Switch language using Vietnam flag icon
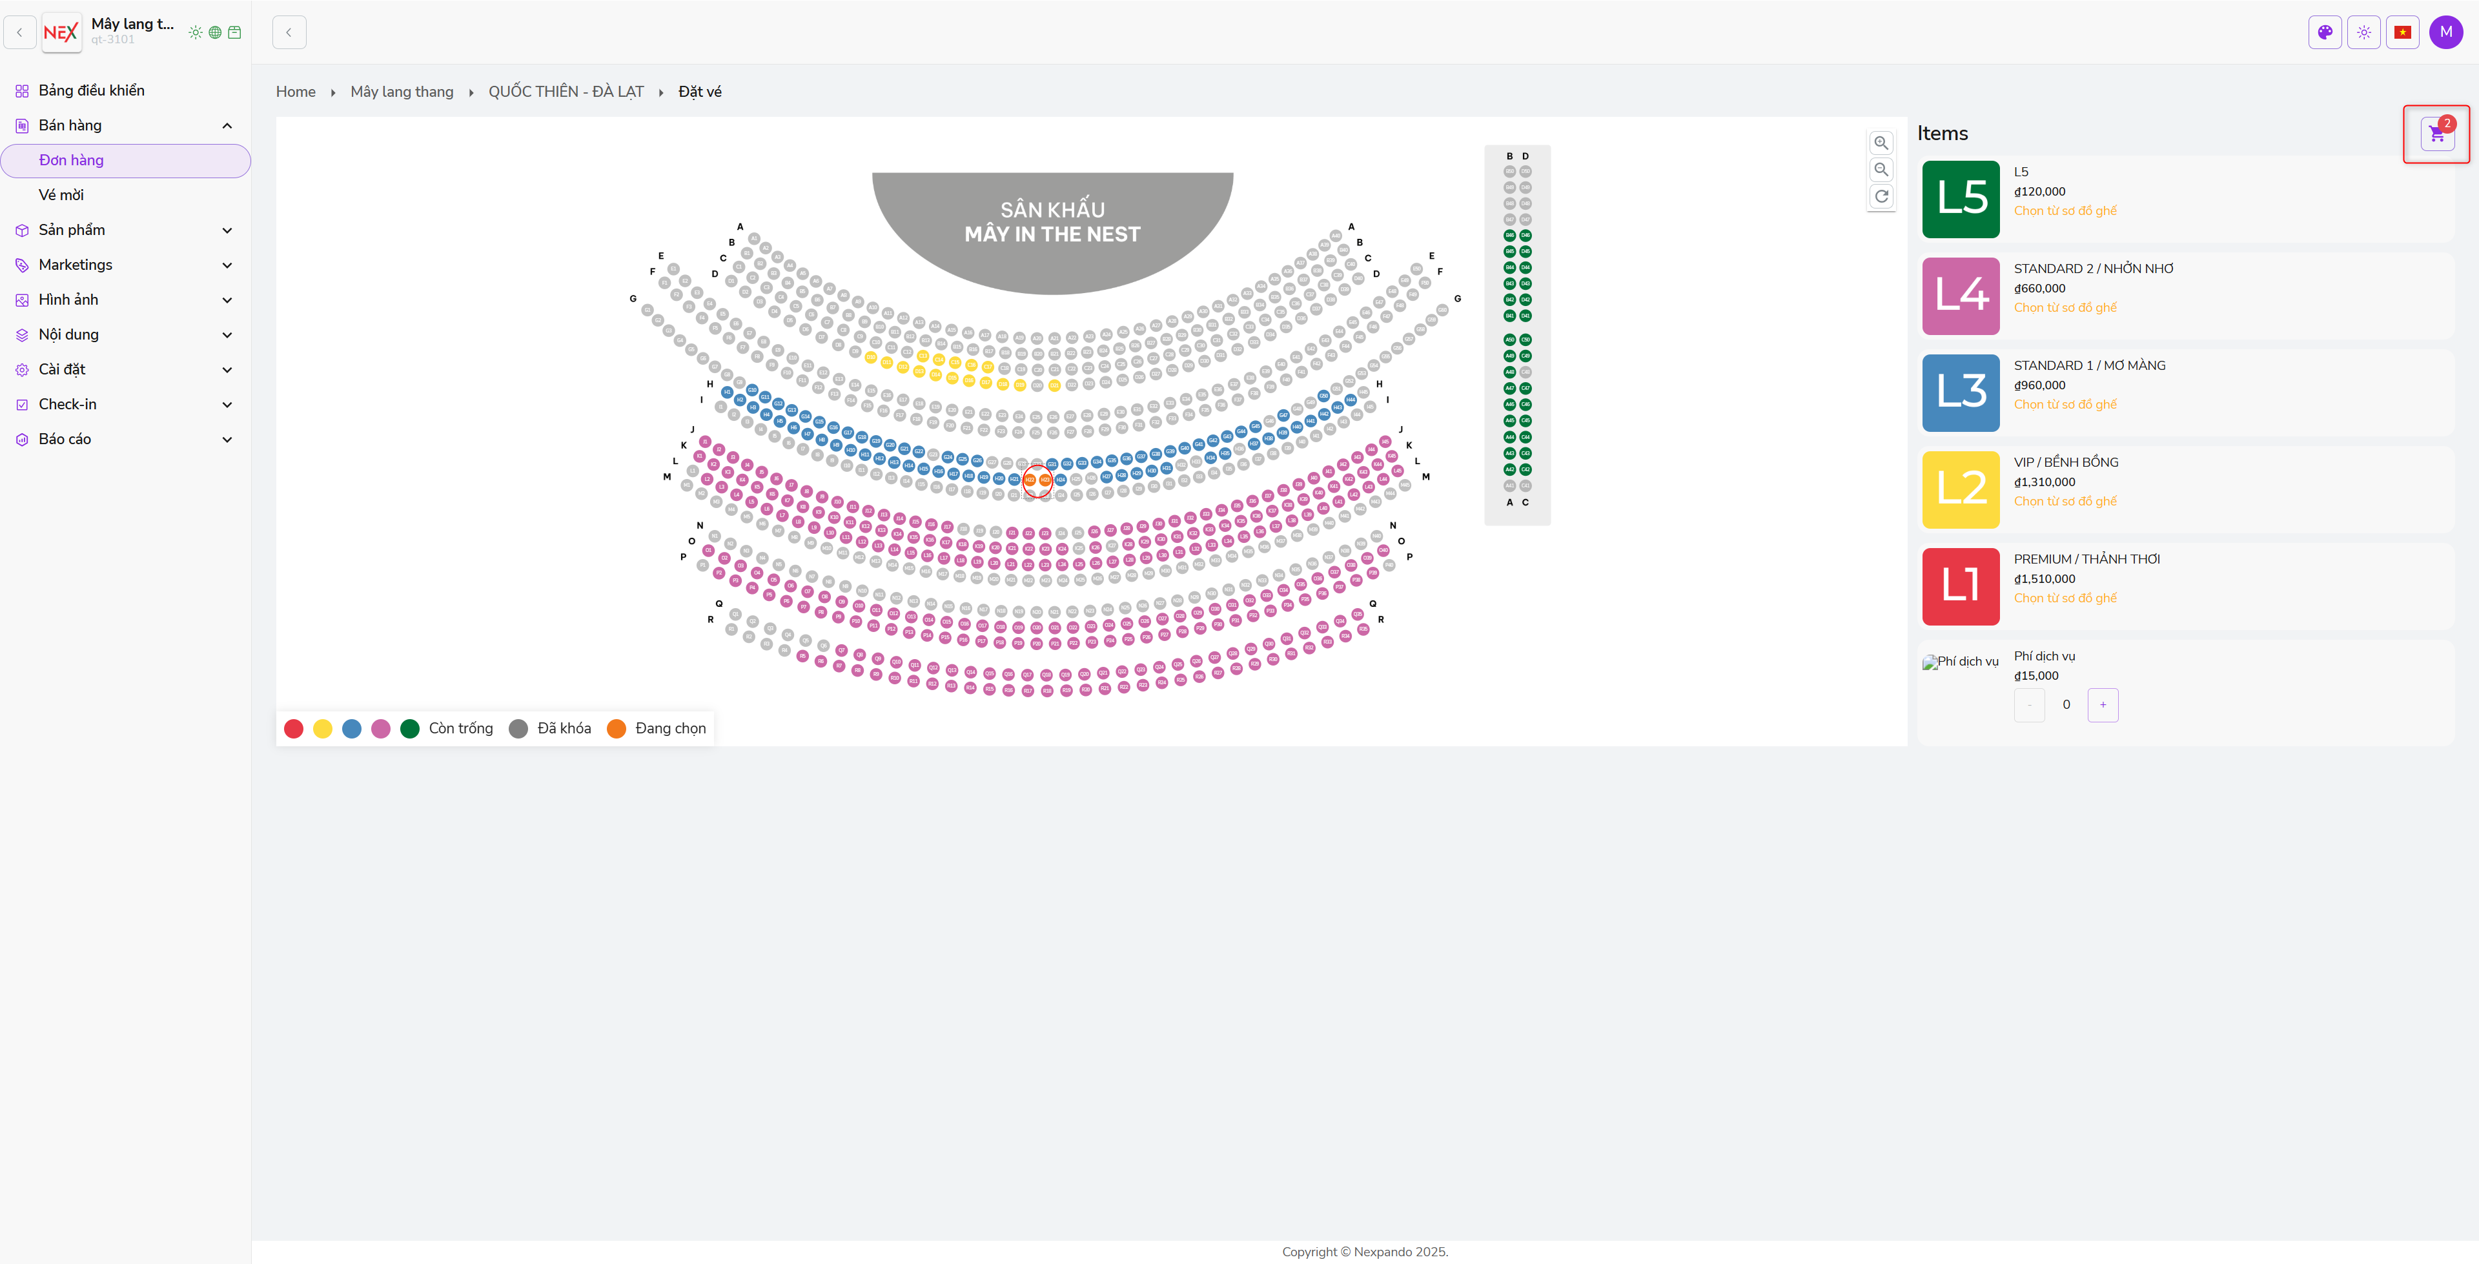The height and width of the screenshot is (1264, 2479). 2402,32
